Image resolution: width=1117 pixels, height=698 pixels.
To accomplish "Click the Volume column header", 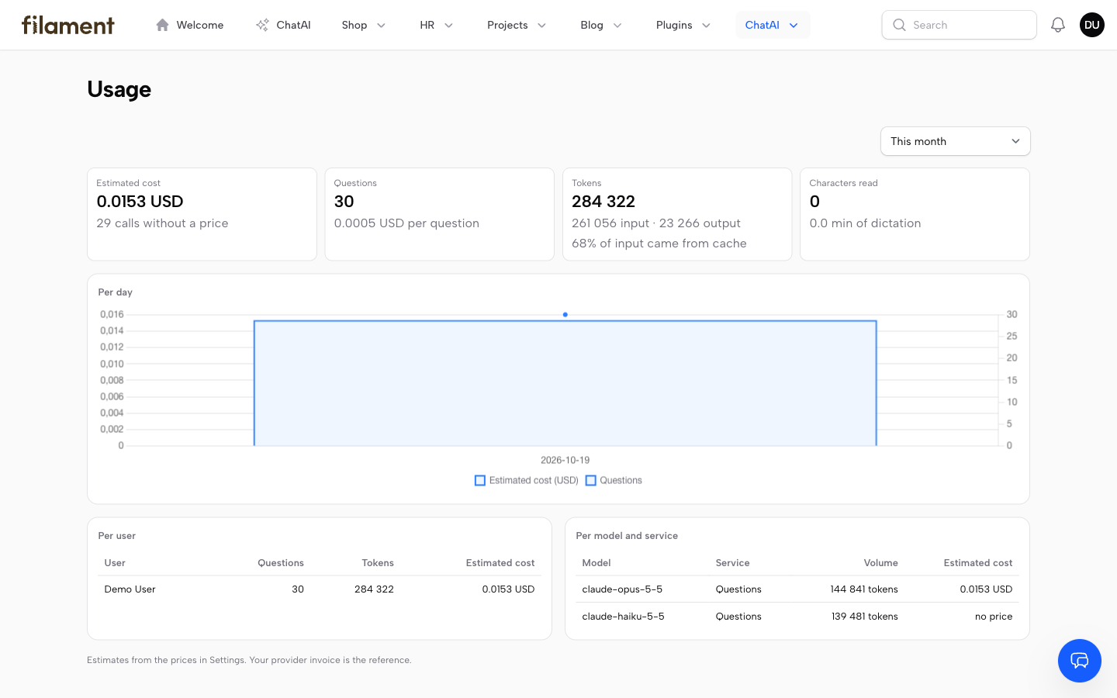I will pos(881,563).
